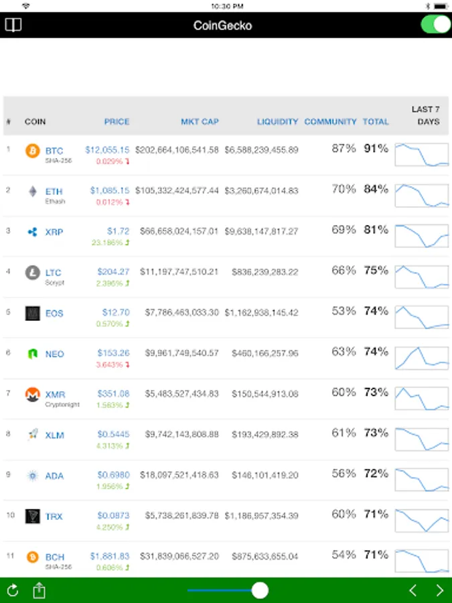Sort by COMMUNITY column header
This screenshot has width=452, height=603.
tap(331, 121)
